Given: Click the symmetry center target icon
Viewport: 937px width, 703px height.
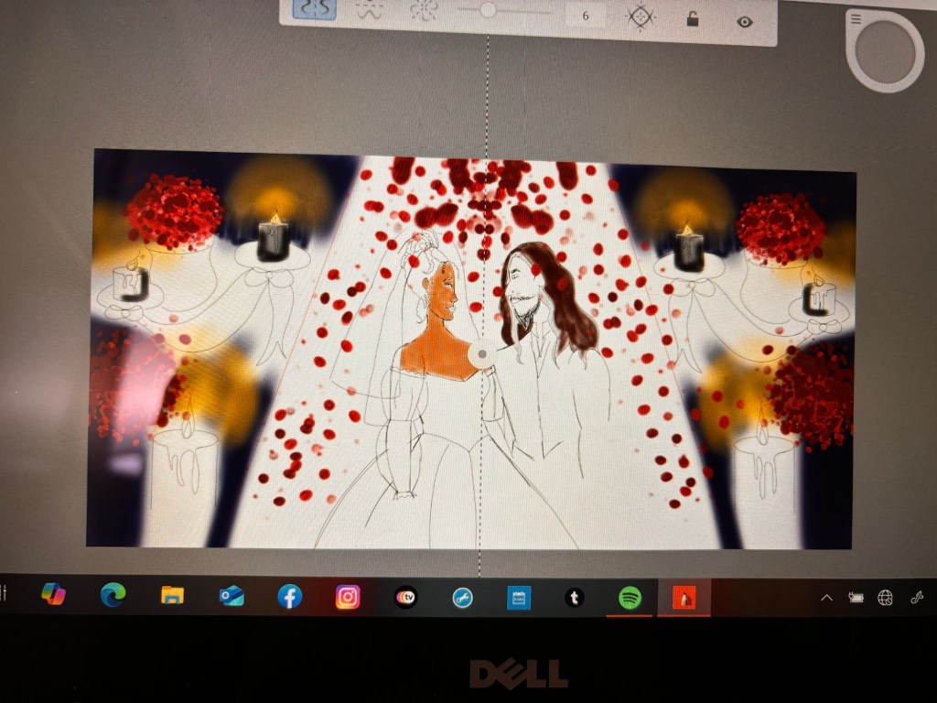Looking at the screenshot, I should pyautogui.click(x=641, y=16).
